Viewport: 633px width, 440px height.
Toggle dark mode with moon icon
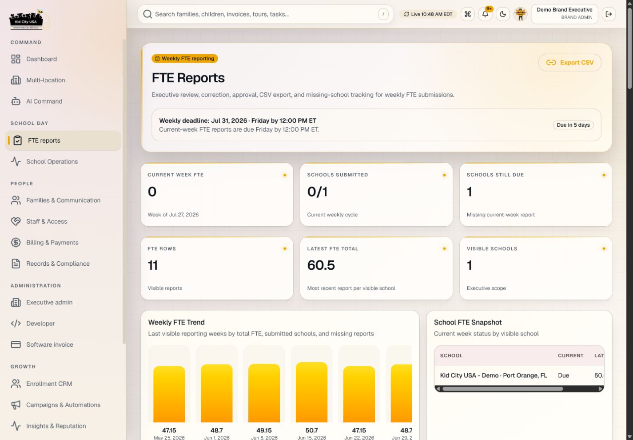(503, 14)
